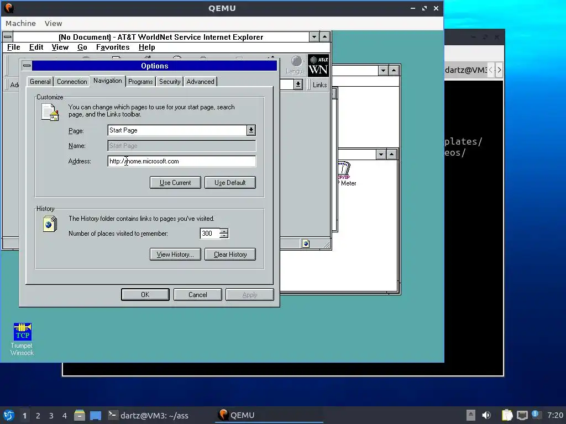
Task: Minimize the Internet Explorer window
Action: (314, 37)
